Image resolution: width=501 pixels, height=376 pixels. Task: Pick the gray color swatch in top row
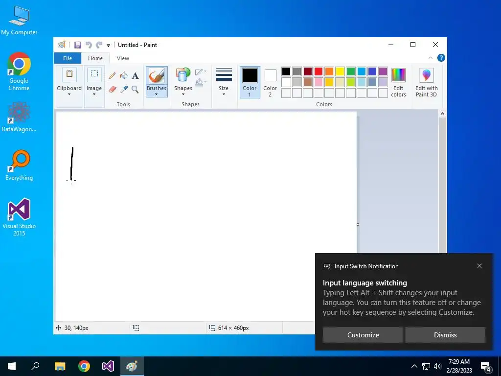(297, 71)
